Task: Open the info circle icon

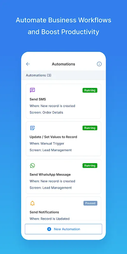Action: click(99, 64)
